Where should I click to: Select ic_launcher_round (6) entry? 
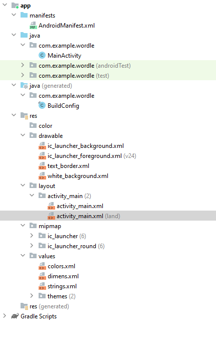tap(76, 246)
